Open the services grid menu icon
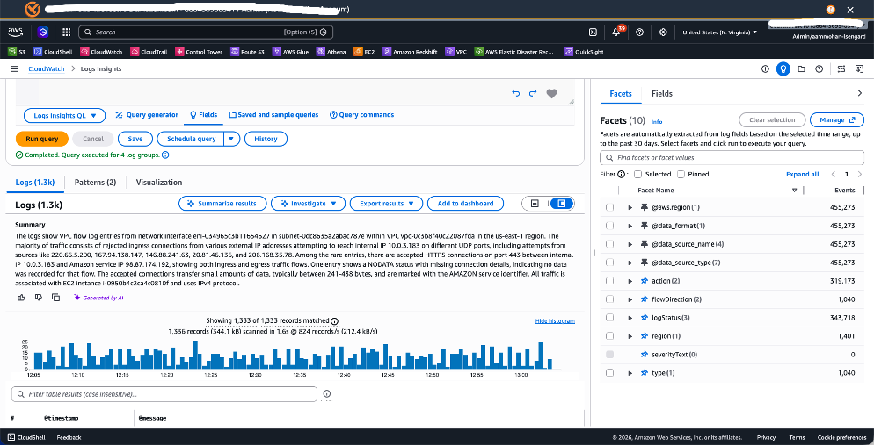 (x=66, y=32)
